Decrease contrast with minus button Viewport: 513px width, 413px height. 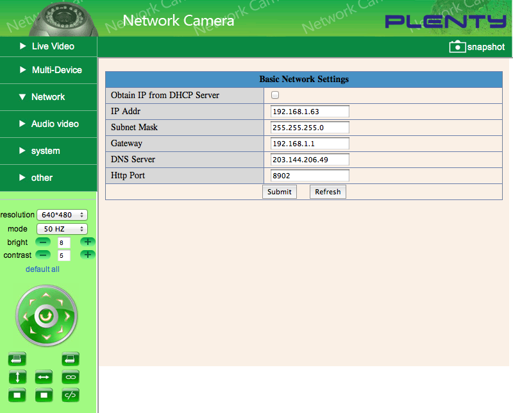pyautogui.click(x=43, y=255)
